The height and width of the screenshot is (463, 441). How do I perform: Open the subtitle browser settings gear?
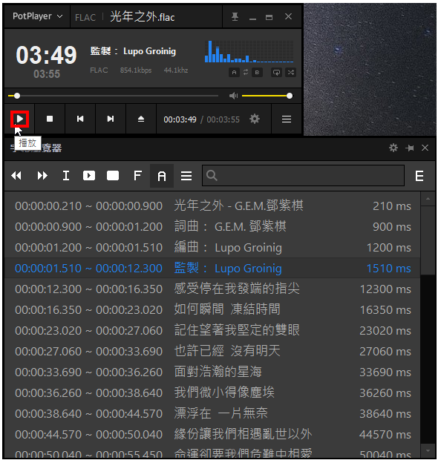tap(393, 148)
